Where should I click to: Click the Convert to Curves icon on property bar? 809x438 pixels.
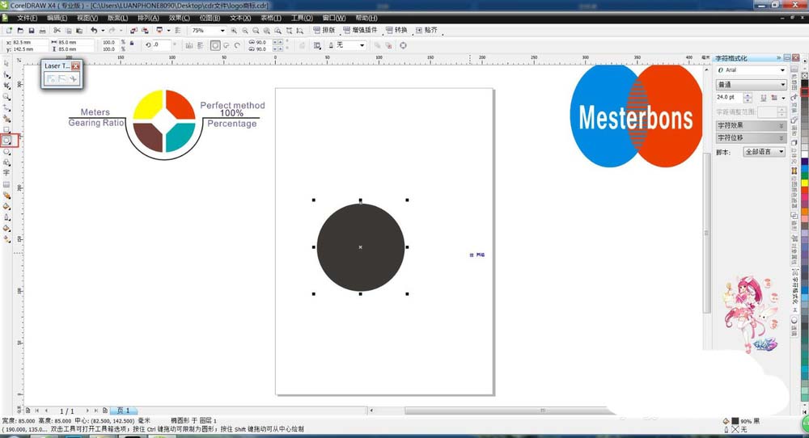(x=403, y=45)
